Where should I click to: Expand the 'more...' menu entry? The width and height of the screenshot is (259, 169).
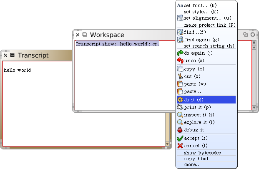click(192, 164)
